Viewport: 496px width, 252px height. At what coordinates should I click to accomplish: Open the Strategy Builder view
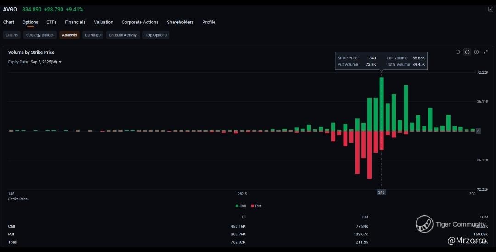pos(40,35)
